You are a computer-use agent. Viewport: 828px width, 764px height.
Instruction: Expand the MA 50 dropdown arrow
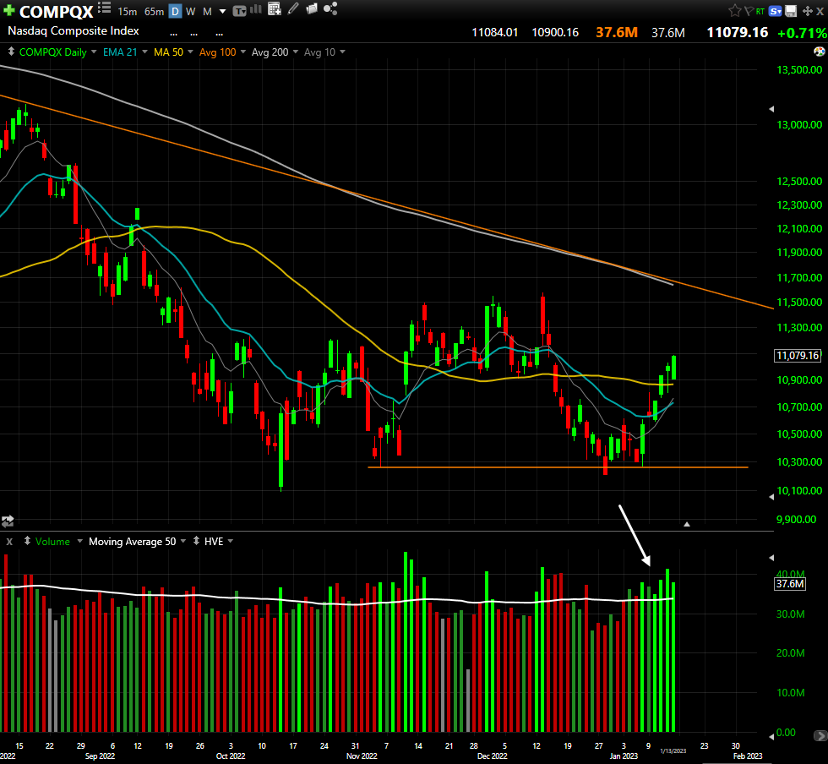click(190, 52)
